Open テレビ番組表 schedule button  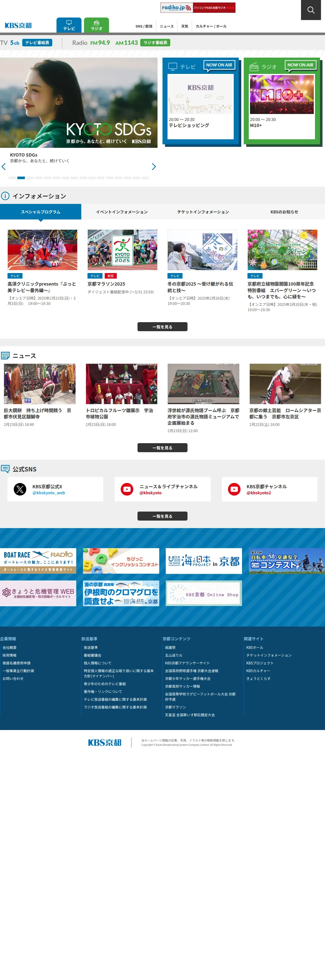click(37, 43)
